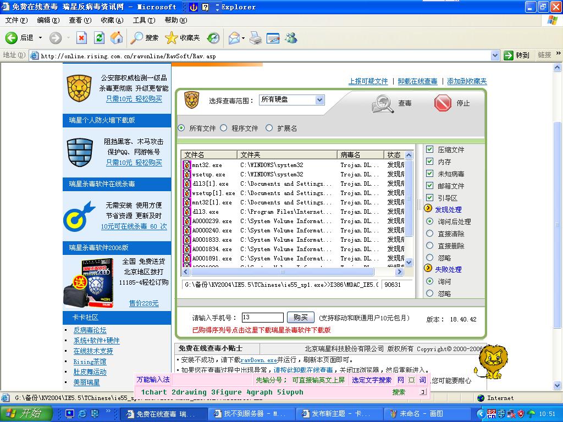This screenshot has width=563, height=422.
Task: Click the 请输入手机号 phone number field
Action: pos(262,317)
